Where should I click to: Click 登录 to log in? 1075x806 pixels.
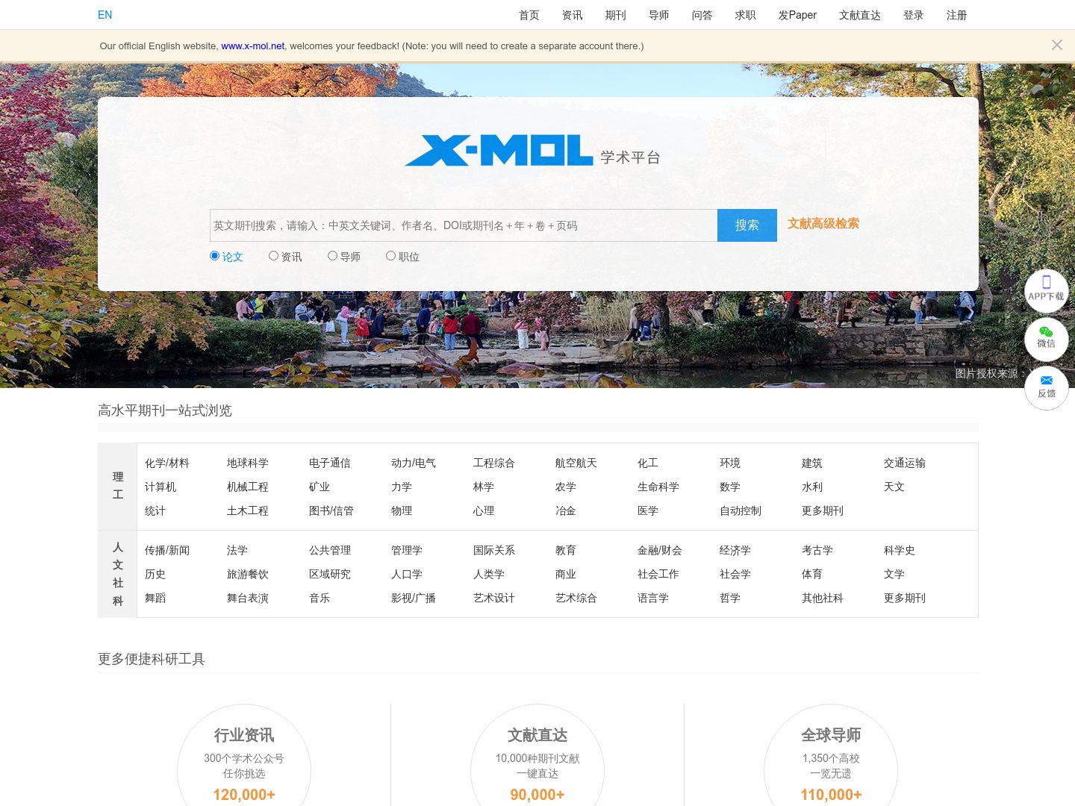tap(914, 15)
